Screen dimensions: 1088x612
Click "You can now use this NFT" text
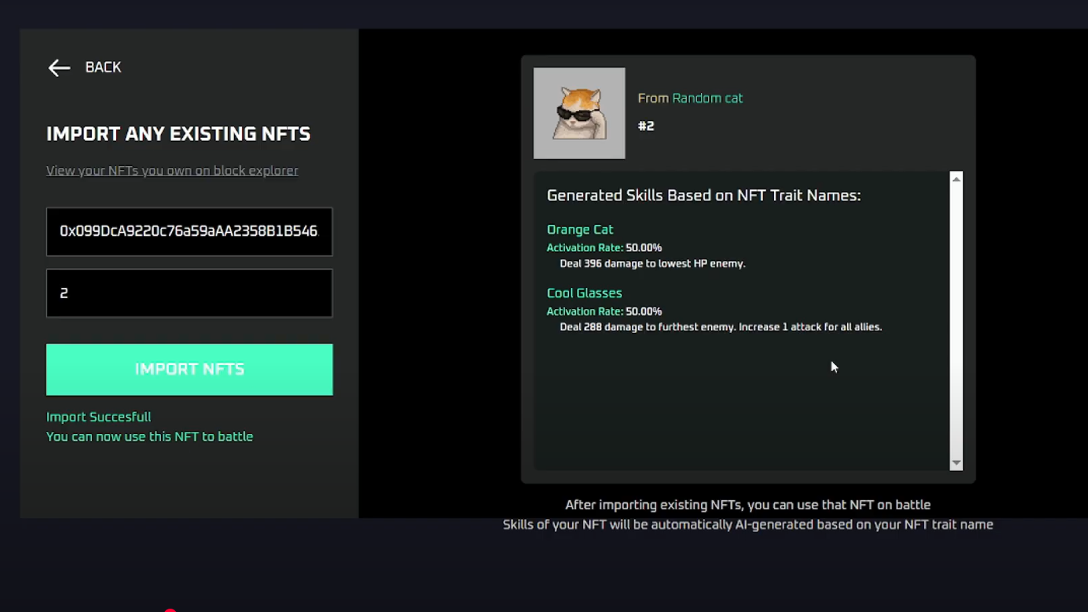coord(150,437)
